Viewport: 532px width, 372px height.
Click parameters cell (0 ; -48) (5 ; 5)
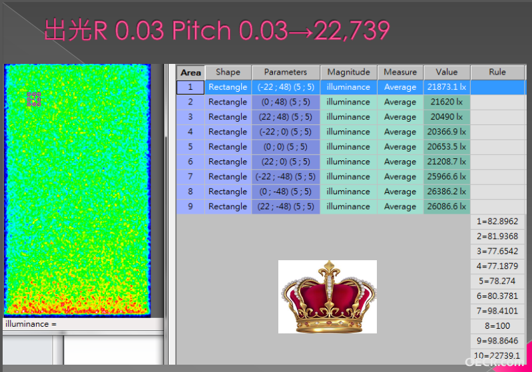[286, 192]
